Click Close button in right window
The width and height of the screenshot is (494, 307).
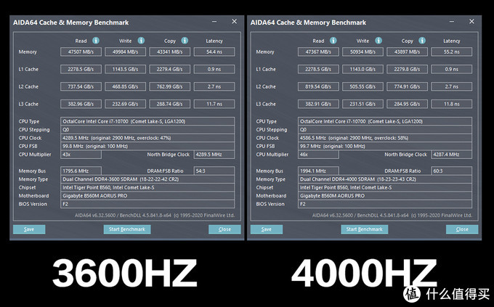tap(462, 229)
